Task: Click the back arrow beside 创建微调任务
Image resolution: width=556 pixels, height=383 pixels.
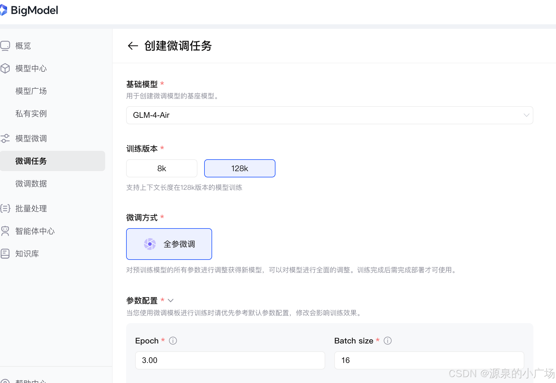Action: 133,46
